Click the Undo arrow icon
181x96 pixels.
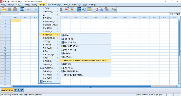[29, 9]
